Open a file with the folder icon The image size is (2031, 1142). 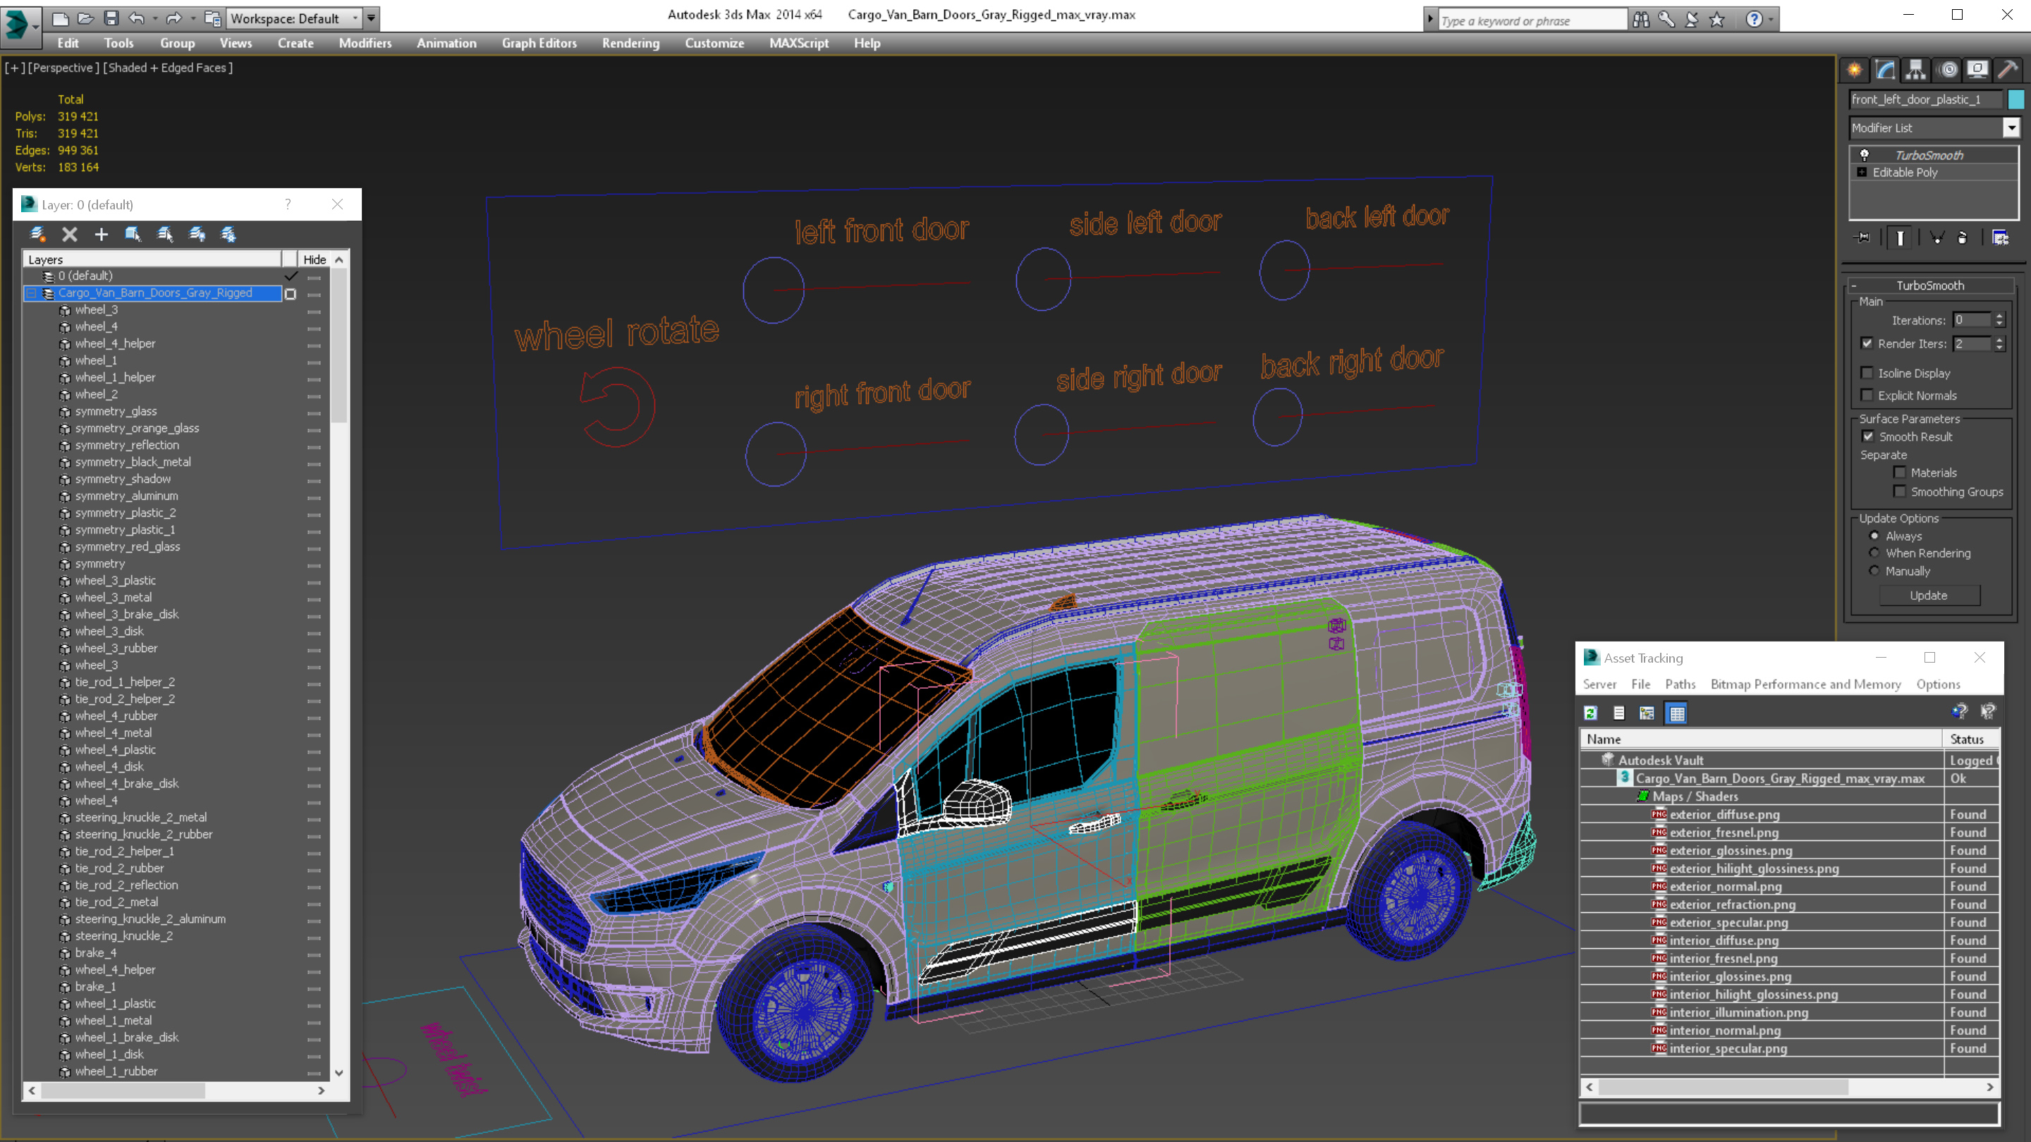point(86,18)
